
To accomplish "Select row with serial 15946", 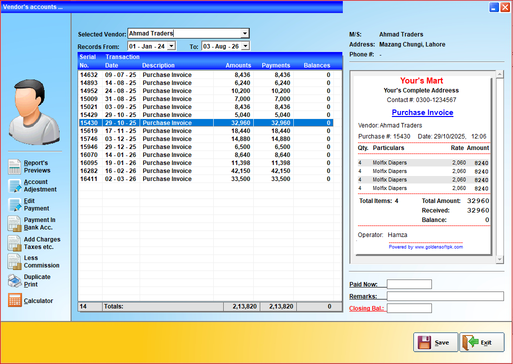I will 206,147.
